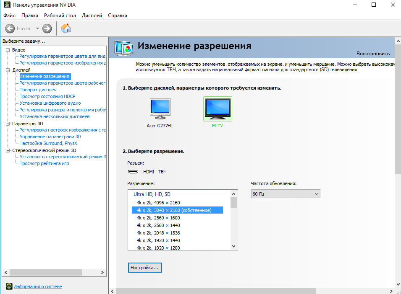Minimize the NVIDIA control panel window

pos(355,5)
